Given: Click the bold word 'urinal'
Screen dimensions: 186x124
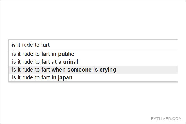Looking at the screenshot, I should [x=70, y=62].
